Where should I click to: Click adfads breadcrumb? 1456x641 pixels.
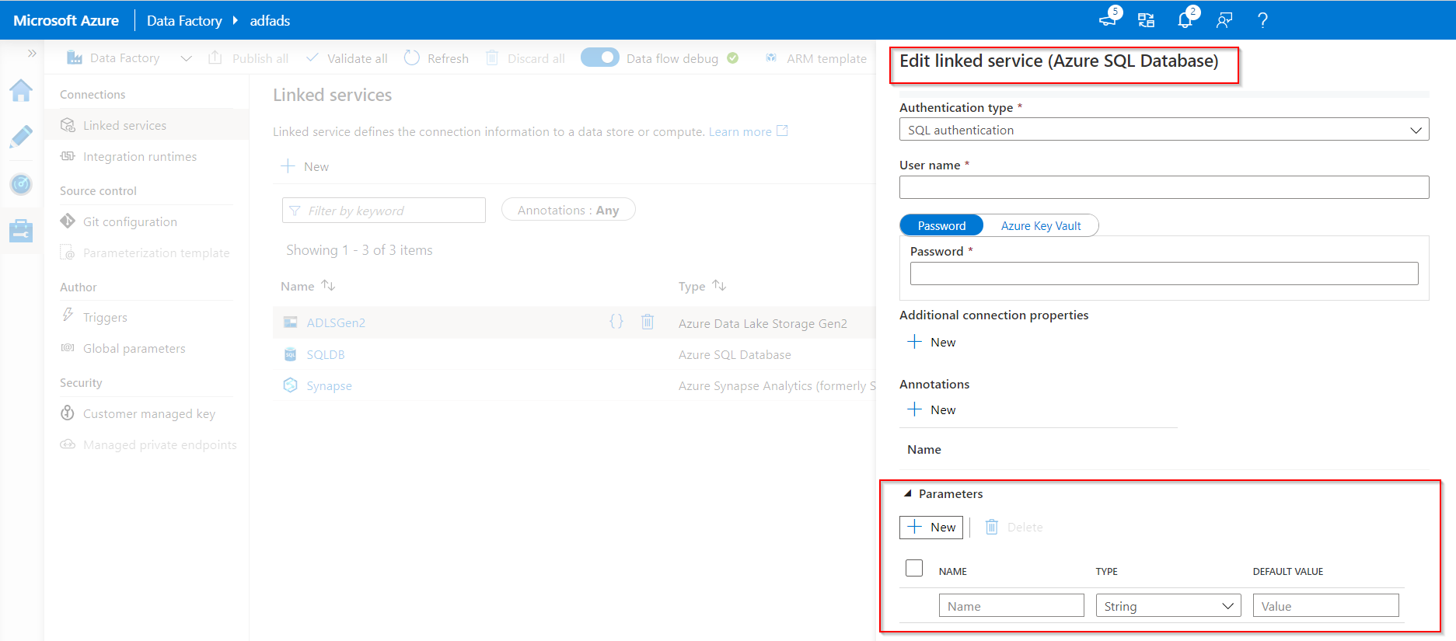pos(270,21)
